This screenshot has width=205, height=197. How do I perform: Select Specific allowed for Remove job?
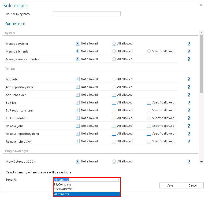(149, 126)
